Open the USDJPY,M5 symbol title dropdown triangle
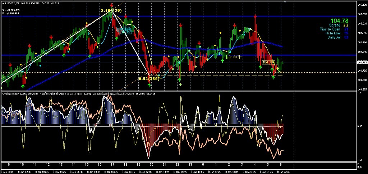The height and width of the screenshot is (174, 368). pyautogui.click(x=3, y=3)
